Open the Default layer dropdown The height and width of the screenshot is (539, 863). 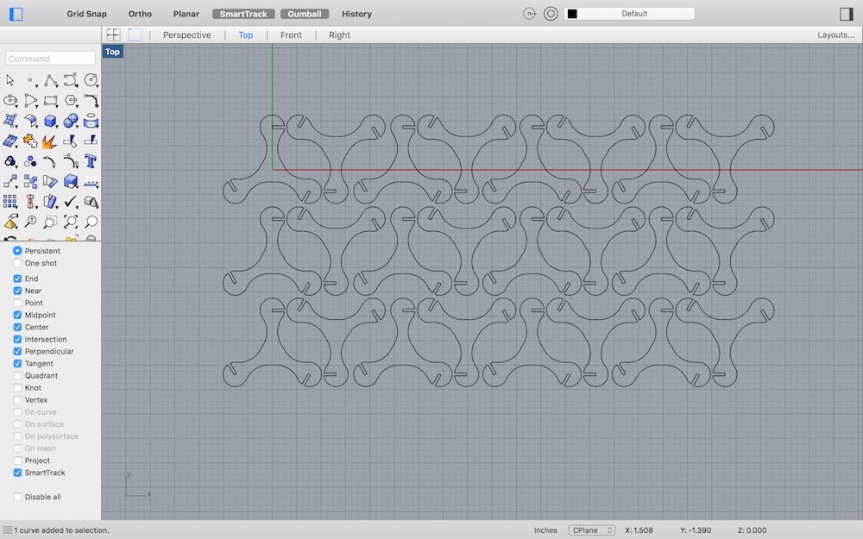click(x=629, y=14)
